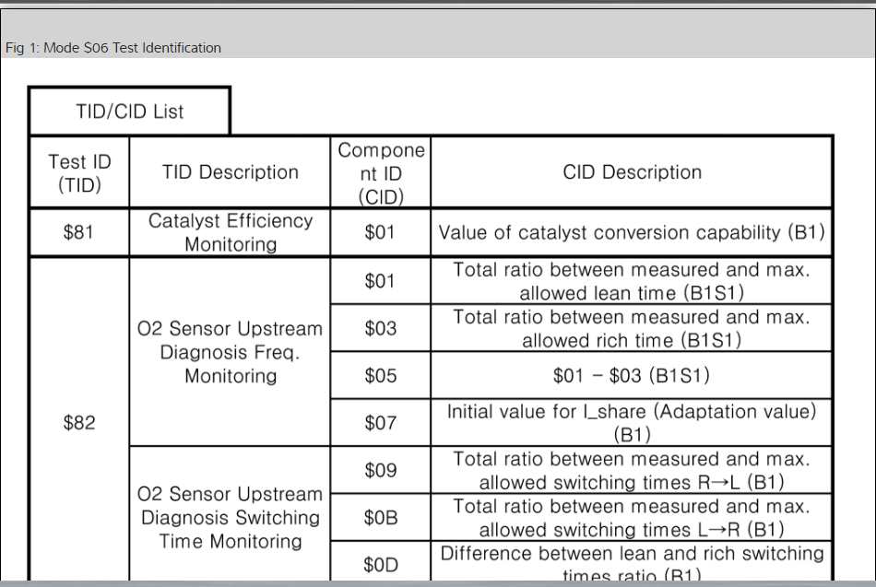The width and height of the screenshot is (876, 587).
Task: Click the 'Fig 1: Mode $06 Test Identification' caption
Action: pyautogui.click(x=113, y=48)
